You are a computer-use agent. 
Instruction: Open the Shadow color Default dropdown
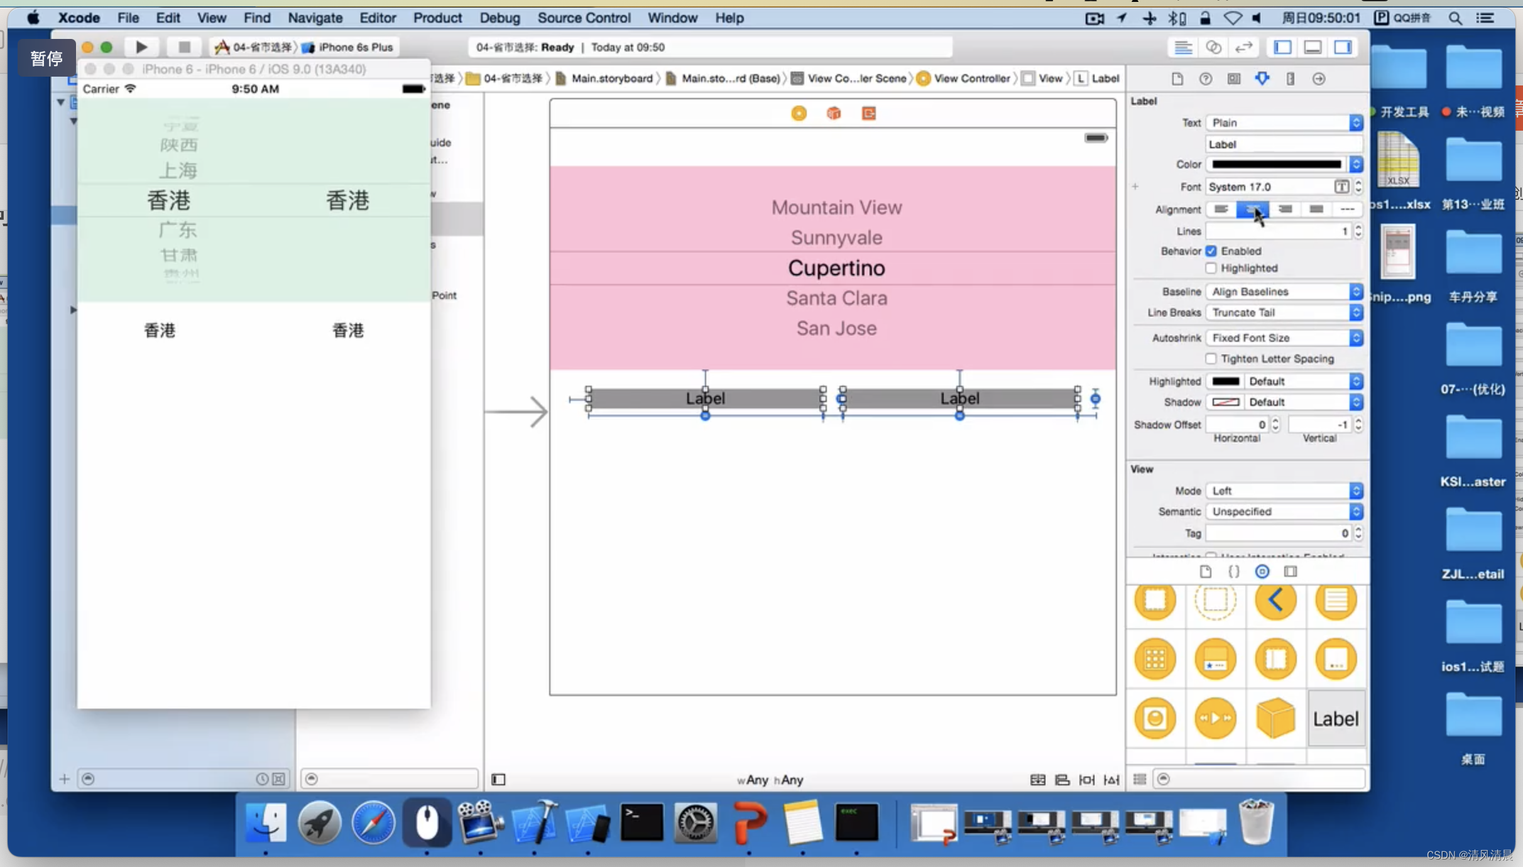coord(1302,402)
